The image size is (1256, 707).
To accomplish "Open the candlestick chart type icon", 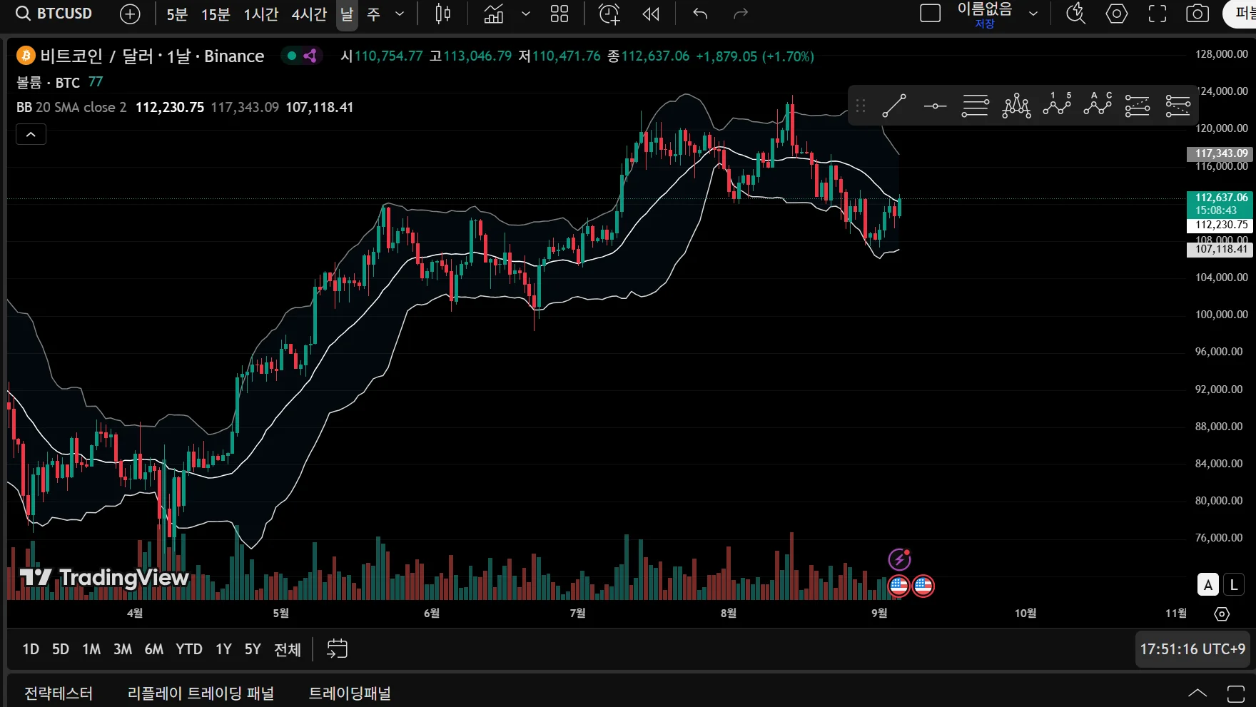I will [x=443, y=14].
